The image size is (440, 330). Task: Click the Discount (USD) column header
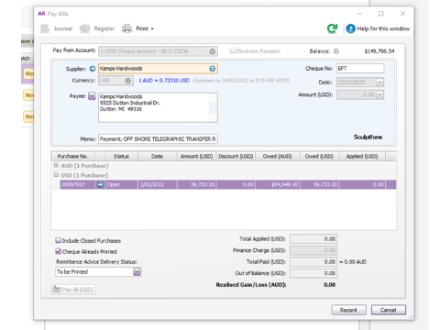tap(236, 157)
